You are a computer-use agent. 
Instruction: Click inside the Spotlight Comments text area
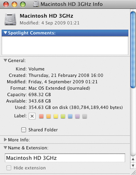tap(65, 45)
